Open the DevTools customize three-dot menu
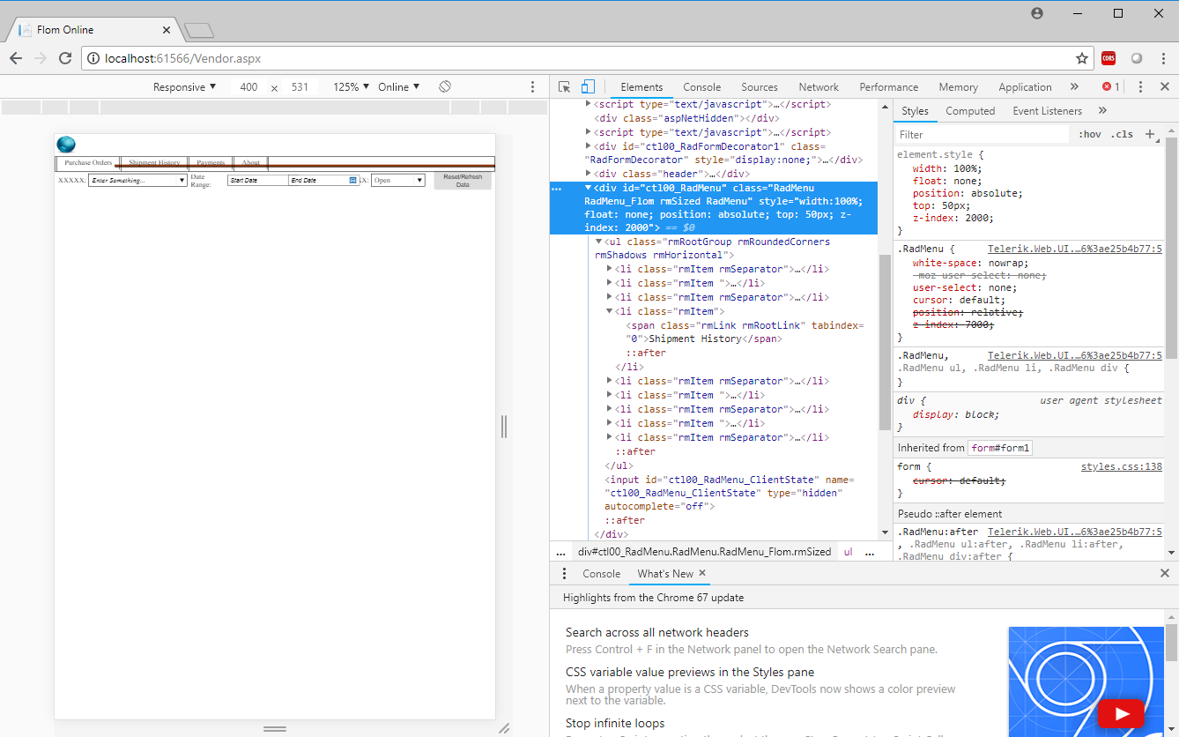This screenshot has height=737, width=1179. [x=1140, y=86]
